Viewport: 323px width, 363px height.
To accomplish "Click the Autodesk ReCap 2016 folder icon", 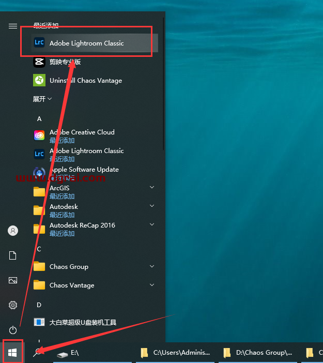I will tap(39, 229).
